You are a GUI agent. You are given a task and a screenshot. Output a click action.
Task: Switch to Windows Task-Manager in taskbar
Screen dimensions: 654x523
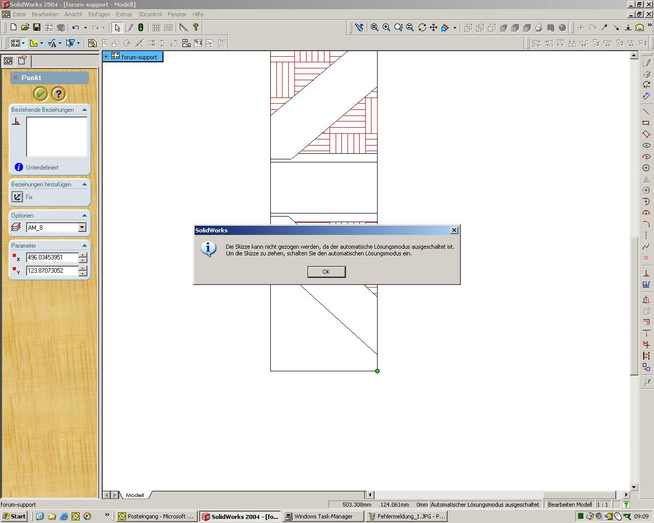pyautogui.click(x=323, y=516)
